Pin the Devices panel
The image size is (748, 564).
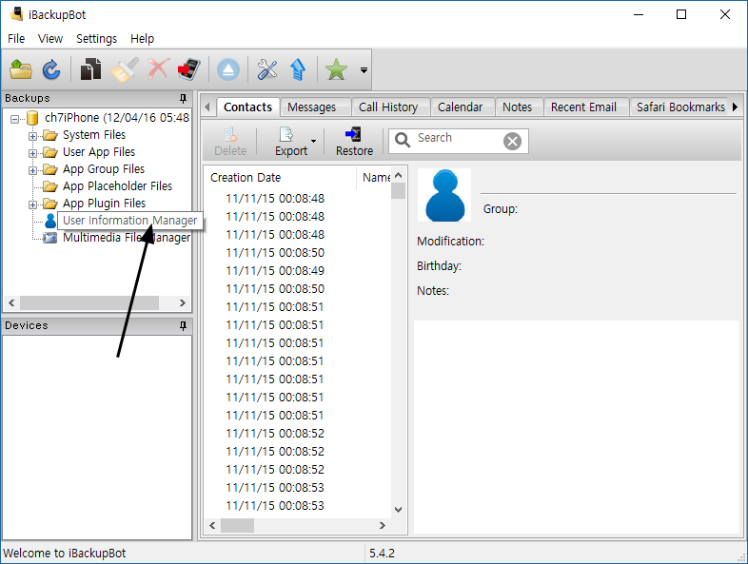click(183, 325)
